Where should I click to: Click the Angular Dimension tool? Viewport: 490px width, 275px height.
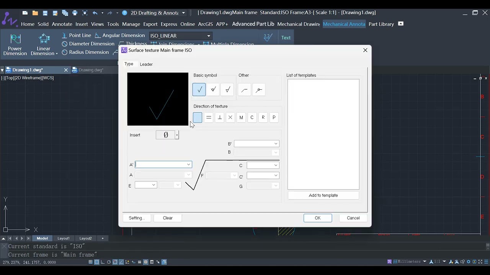coord(120,36)
